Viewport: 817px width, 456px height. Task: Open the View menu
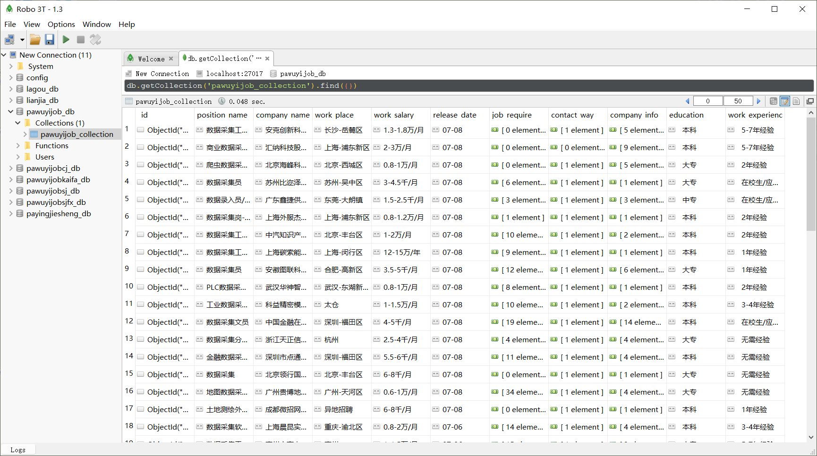[x=32, y=24]
